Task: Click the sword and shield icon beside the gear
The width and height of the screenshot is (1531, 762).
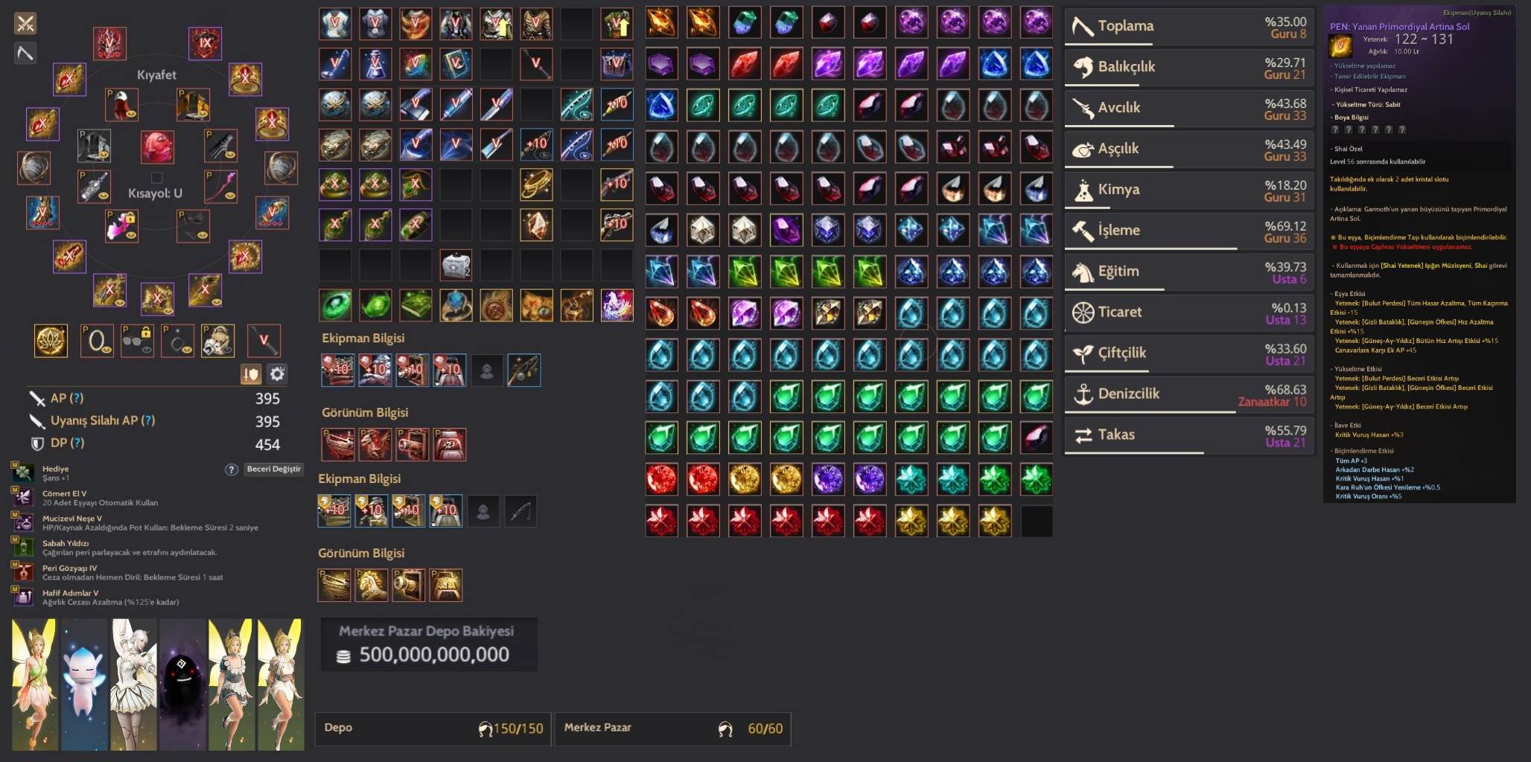Action: click(x=251, y=374)
